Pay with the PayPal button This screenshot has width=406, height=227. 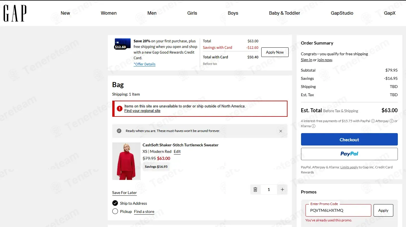point(349,154)
